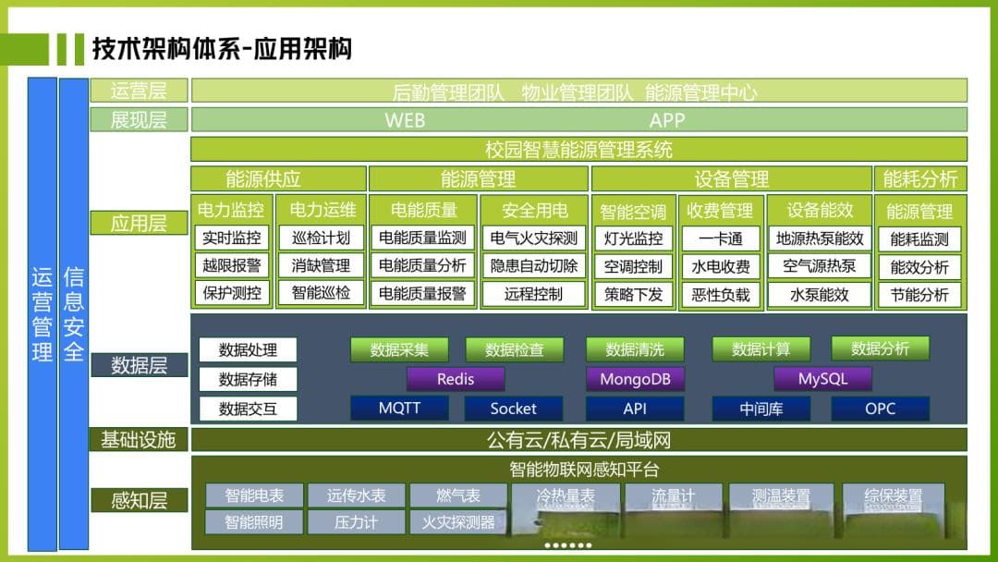Viewport: 998px width, 562px height.
Task: Click the 隐患自动切除 item
Action: [x=534, y=266]
